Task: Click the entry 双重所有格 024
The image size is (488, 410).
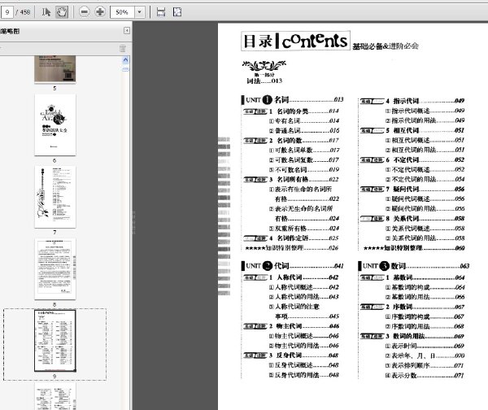Action: coord(304,229)
